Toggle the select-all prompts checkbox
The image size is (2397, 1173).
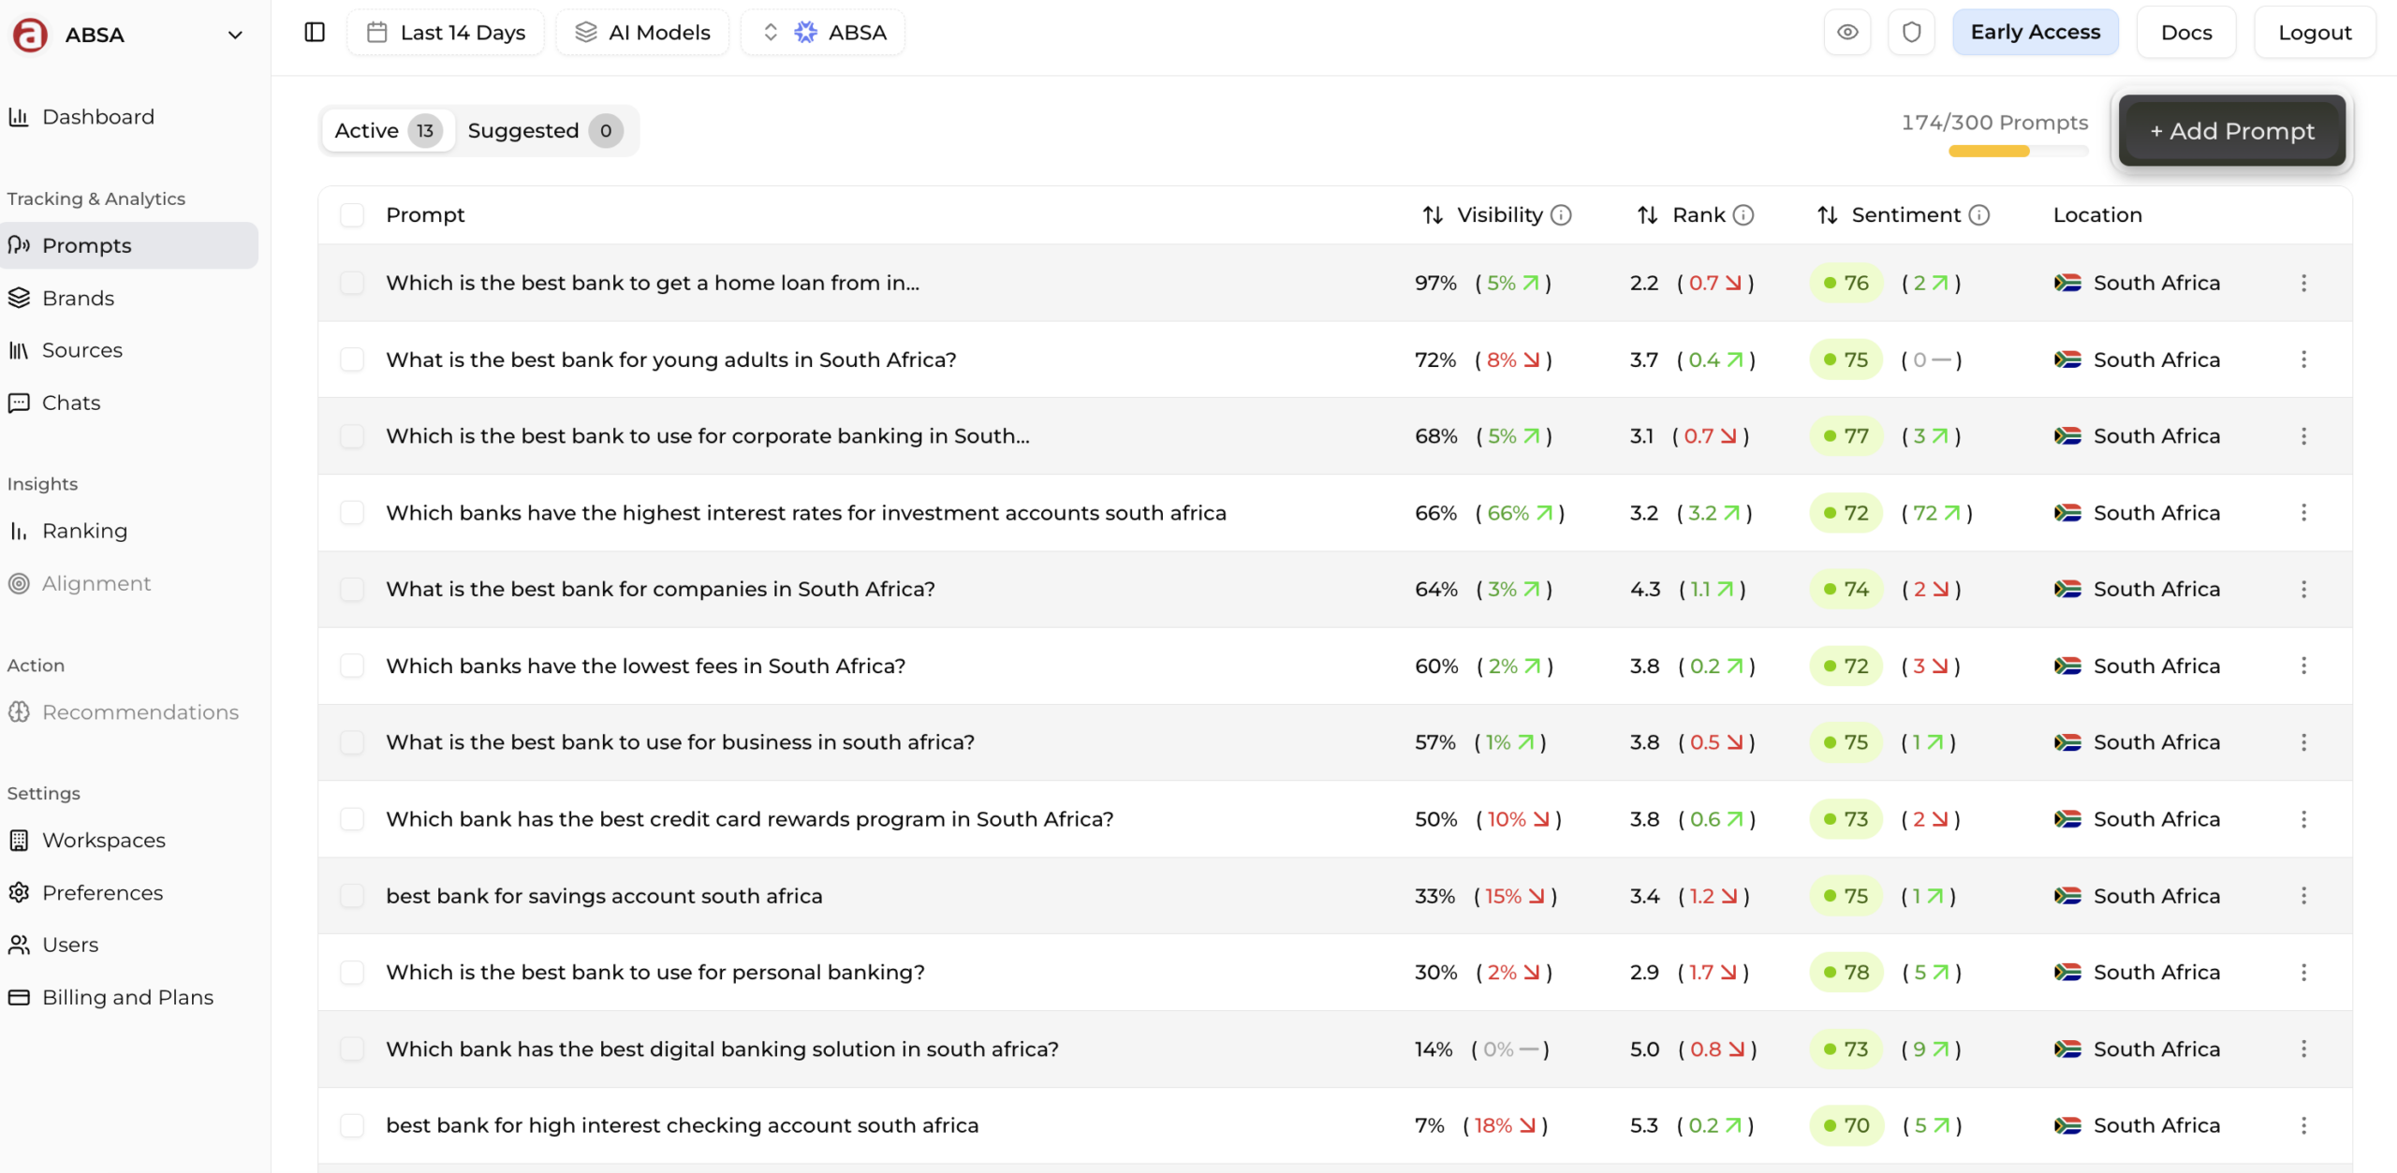click(352, 215)
